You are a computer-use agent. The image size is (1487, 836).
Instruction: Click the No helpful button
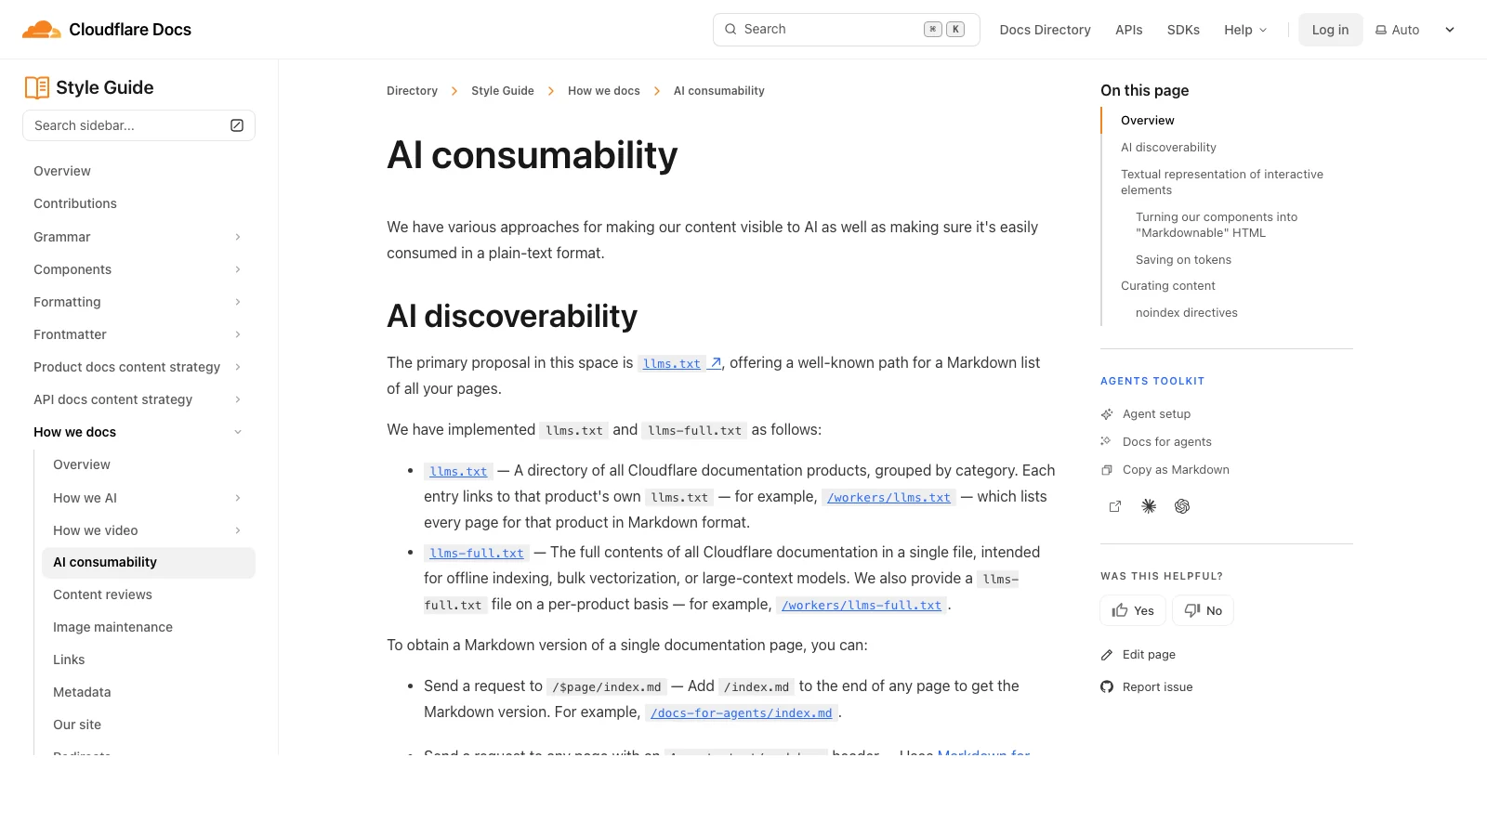(1203, 610)
